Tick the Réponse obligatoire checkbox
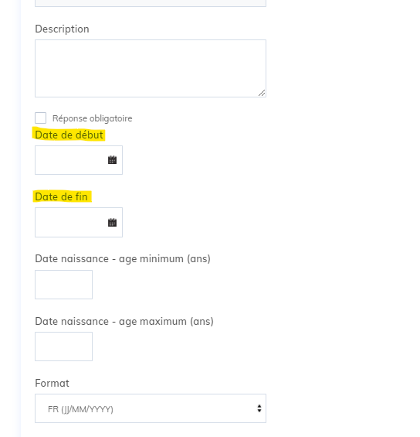This screenshot has height=437, width=420. pos(41,118)
